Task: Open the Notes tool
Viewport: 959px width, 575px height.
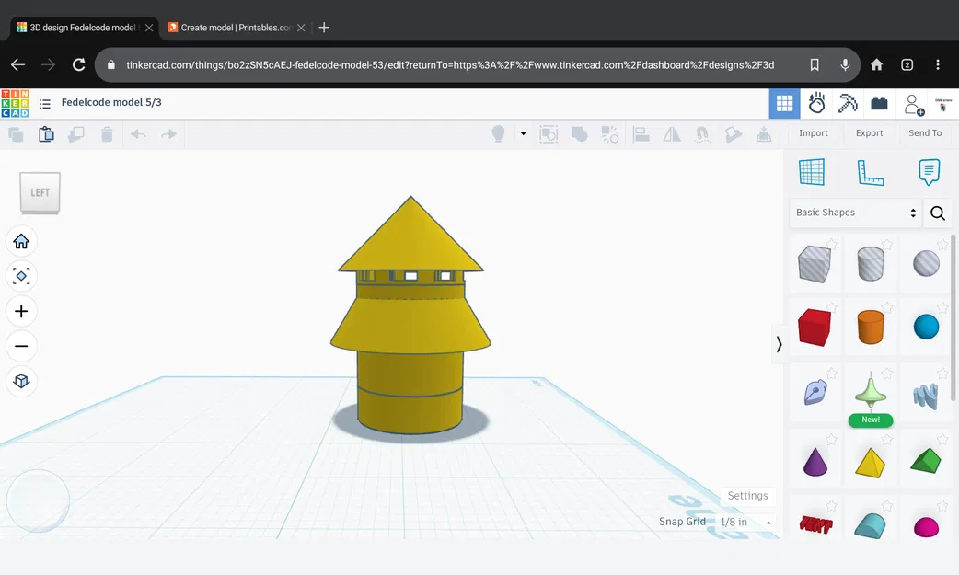Action: (x=928, y=171)
